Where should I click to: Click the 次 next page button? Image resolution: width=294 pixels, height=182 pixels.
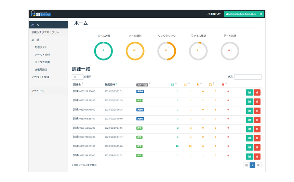(258, 165)
